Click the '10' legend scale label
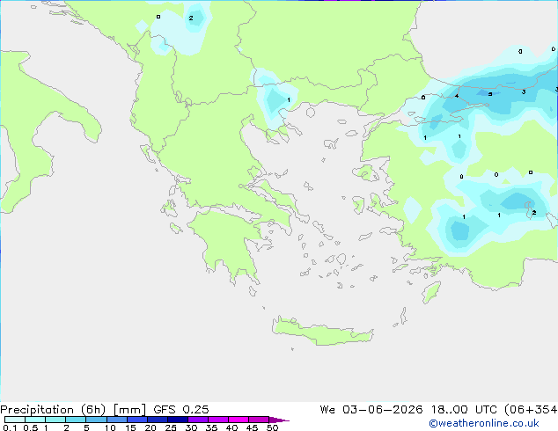 (110, 427)
